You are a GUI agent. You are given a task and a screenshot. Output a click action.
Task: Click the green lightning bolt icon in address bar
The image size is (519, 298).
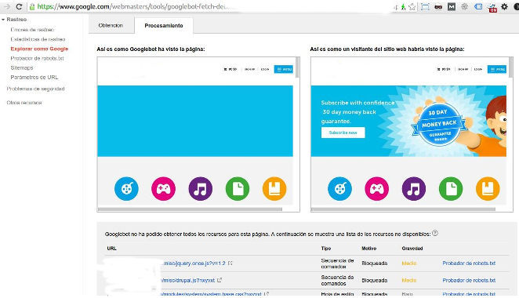[403, 6]
